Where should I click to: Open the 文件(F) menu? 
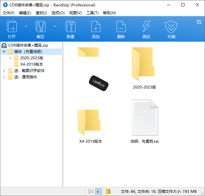coord(9,13)
